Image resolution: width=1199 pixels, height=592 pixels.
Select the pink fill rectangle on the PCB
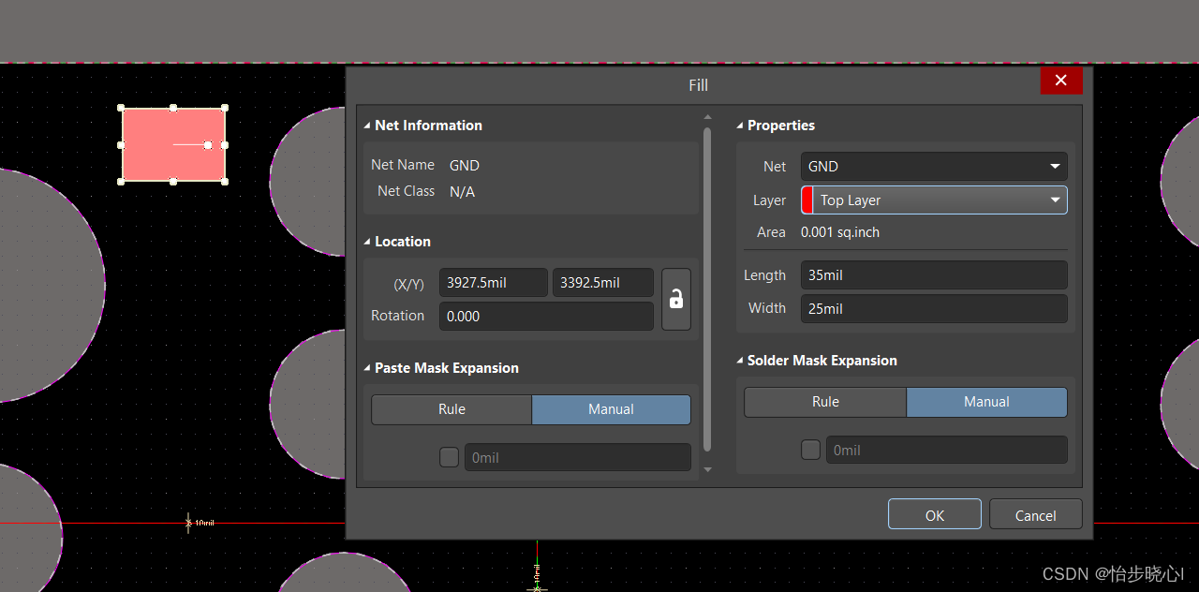173,145
